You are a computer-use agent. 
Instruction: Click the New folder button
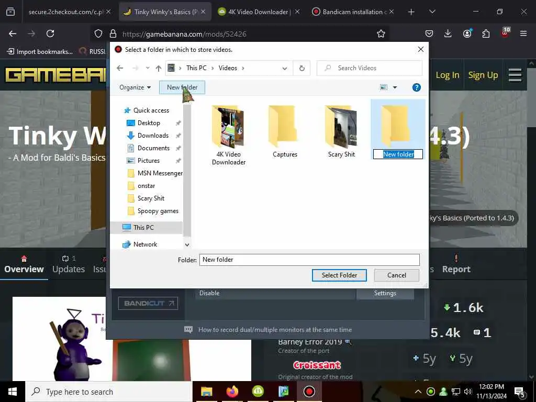182,87
